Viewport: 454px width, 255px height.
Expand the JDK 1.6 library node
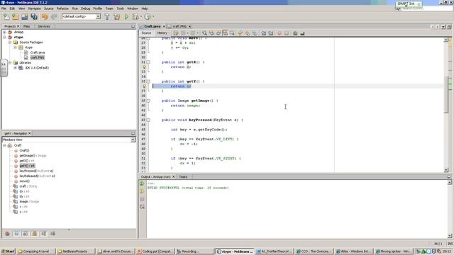[15, 68]
